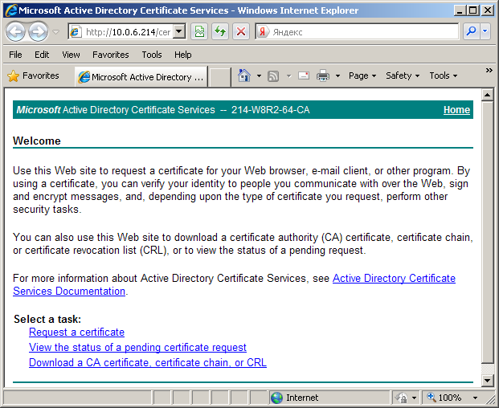Close the Internet Explorer window
Viewport: 499px width, 408px height.
[487, 10]
